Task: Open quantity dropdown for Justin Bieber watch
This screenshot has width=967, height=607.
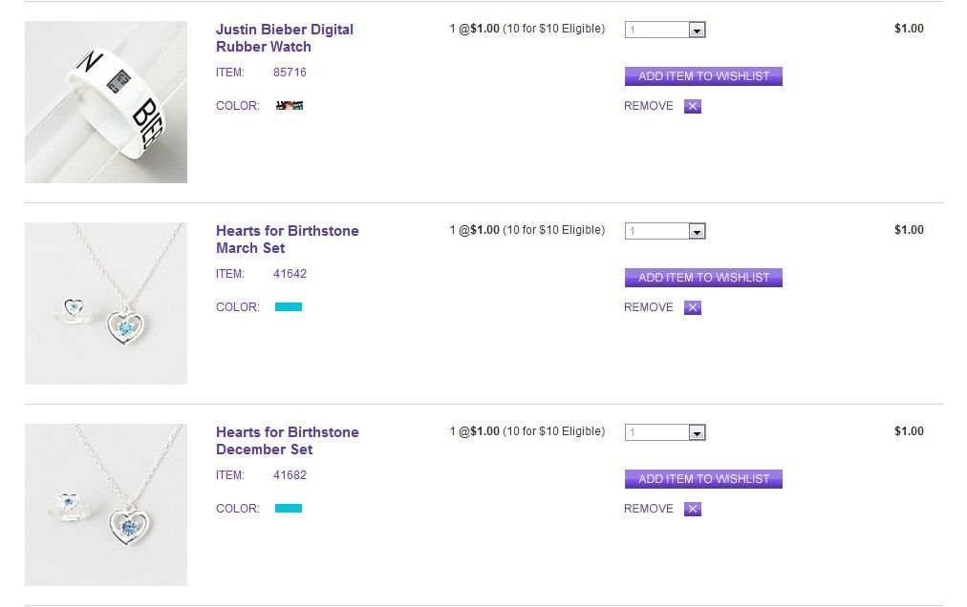Action: click(x=697, y=31)
